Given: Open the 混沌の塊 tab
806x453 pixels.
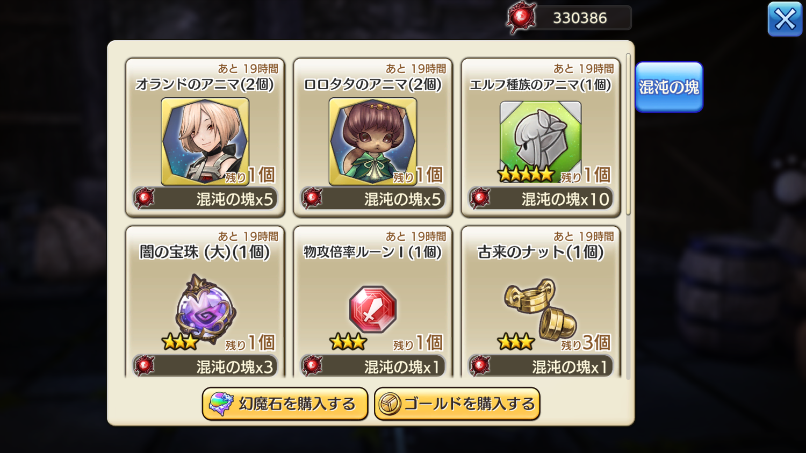Looking at the screenshot, I should coord(669,87).
